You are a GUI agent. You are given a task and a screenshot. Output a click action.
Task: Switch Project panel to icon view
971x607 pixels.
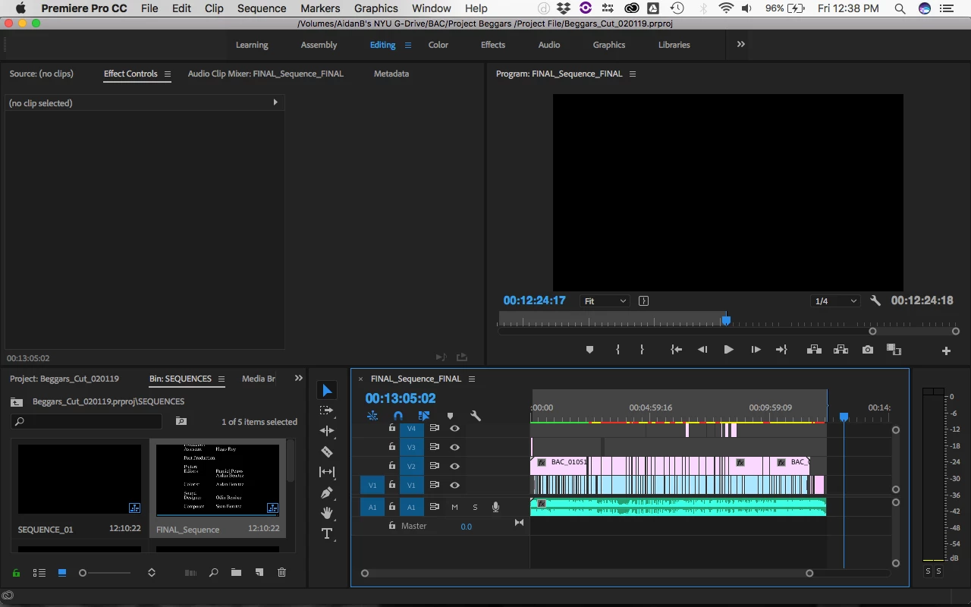point(62,572)
